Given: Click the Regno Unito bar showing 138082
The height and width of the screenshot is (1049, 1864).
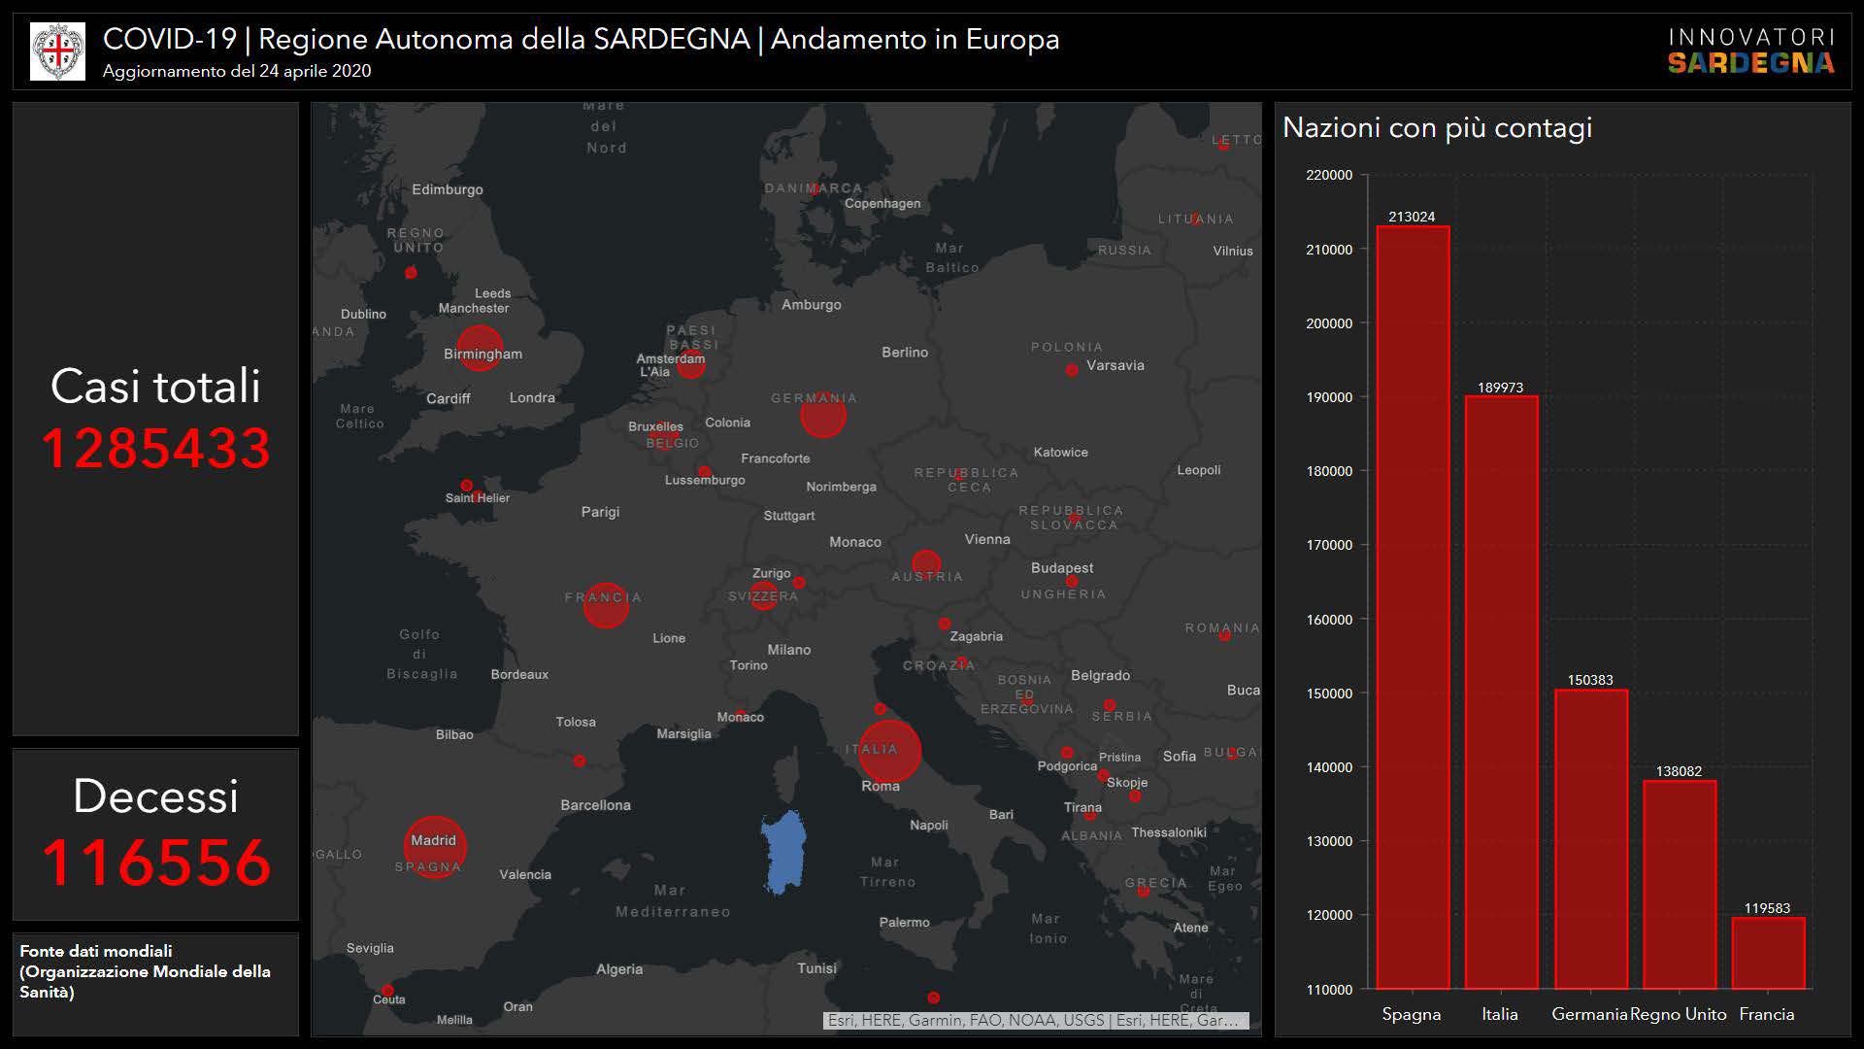Looking at the screenshot, I should (1679, 884).
